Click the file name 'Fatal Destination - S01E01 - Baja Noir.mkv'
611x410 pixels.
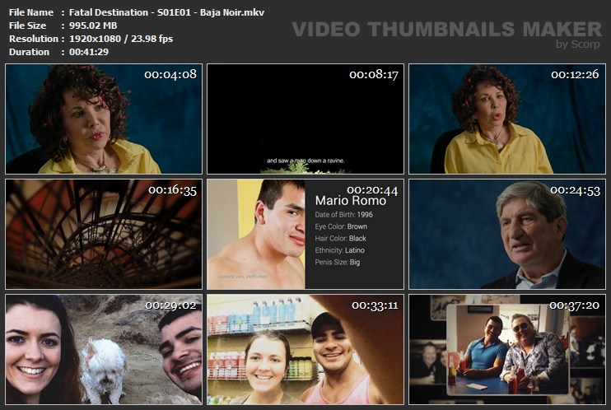pyautogui.click(x=167, y=12)
